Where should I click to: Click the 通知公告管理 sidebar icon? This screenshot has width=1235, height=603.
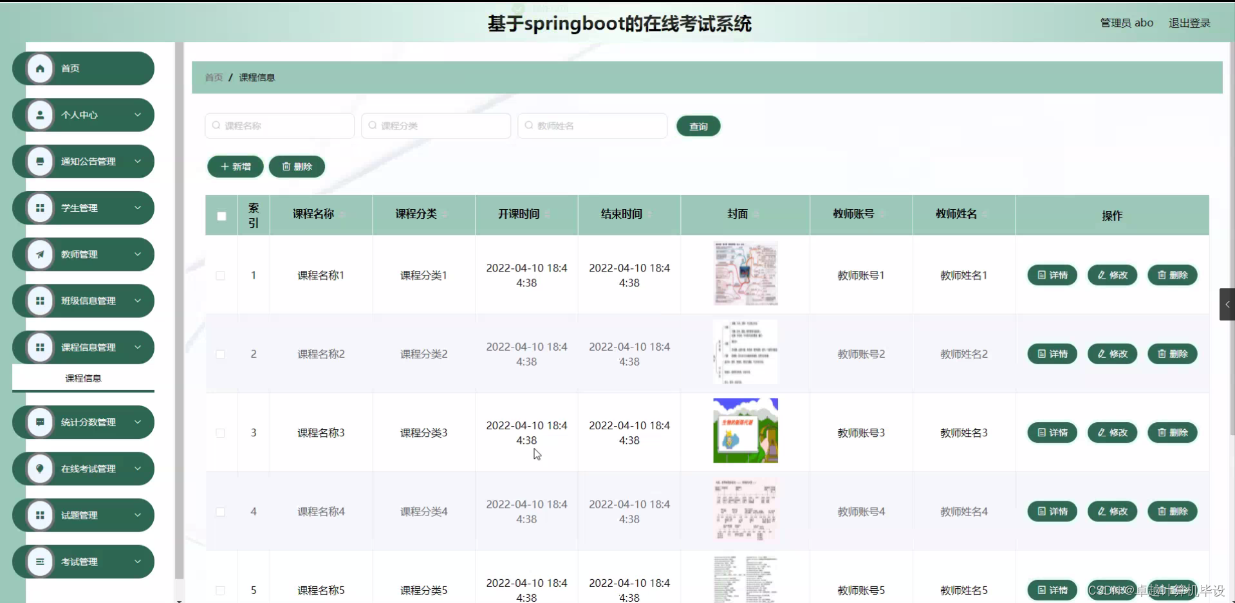pyautogui.click(x=40, y=162)
